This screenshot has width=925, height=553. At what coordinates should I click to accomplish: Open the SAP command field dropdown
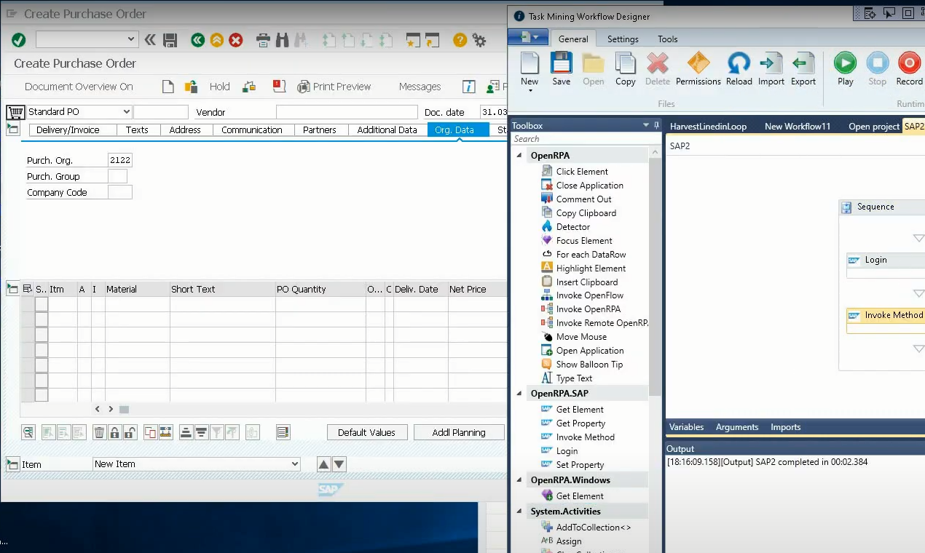131,39
